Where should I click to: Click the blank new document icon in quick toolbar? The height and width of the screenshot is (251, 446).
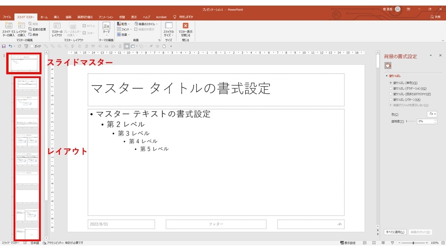click(x=164, y=46)
